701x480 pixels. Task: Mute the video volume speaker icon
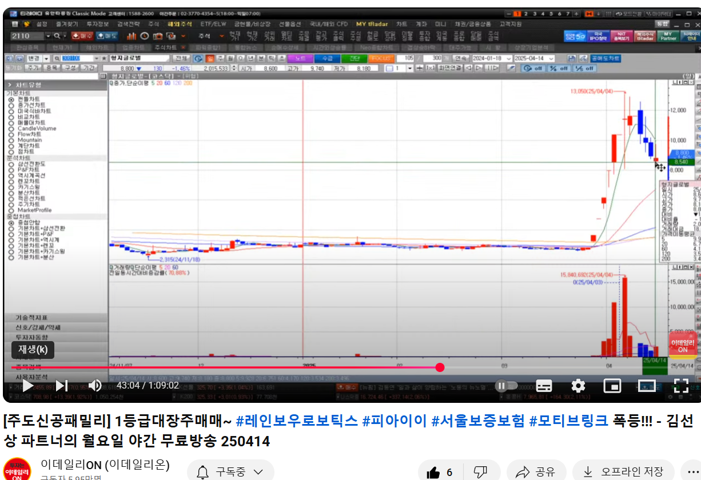click(x=95, y=386)
